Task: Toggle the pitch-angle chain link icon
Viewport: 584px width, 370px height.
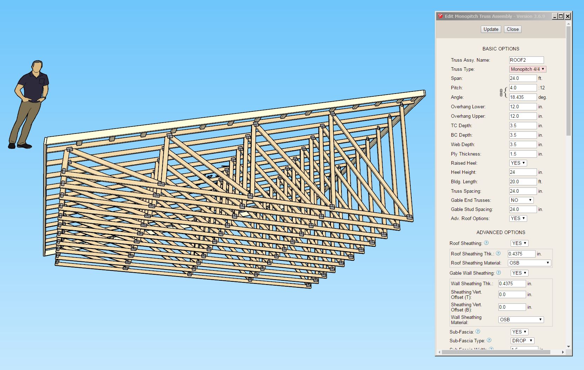Action: click(x=501, y=92)
